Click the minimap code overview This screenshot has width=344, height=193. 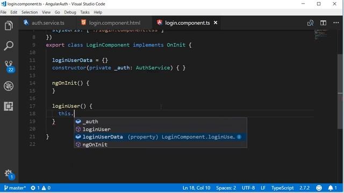point(320,34)
